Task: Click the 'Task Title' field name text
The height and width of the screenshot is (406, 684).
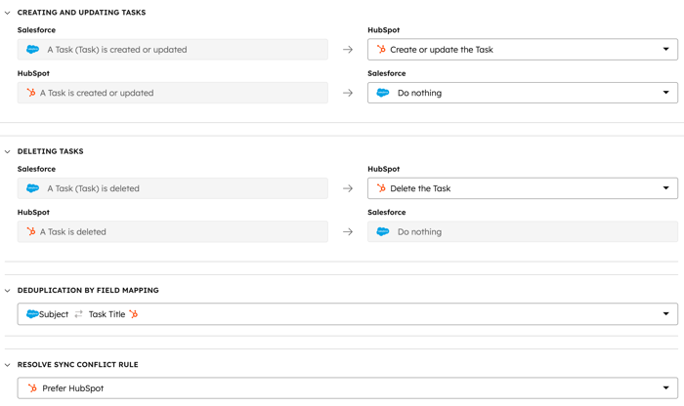Action: pos(107,314)
